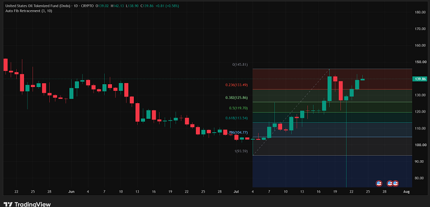This screenshot has height=207, width=430.
Task: Select the 0.236(133.49) Fibonacci level label
Action: coord(236,85)
